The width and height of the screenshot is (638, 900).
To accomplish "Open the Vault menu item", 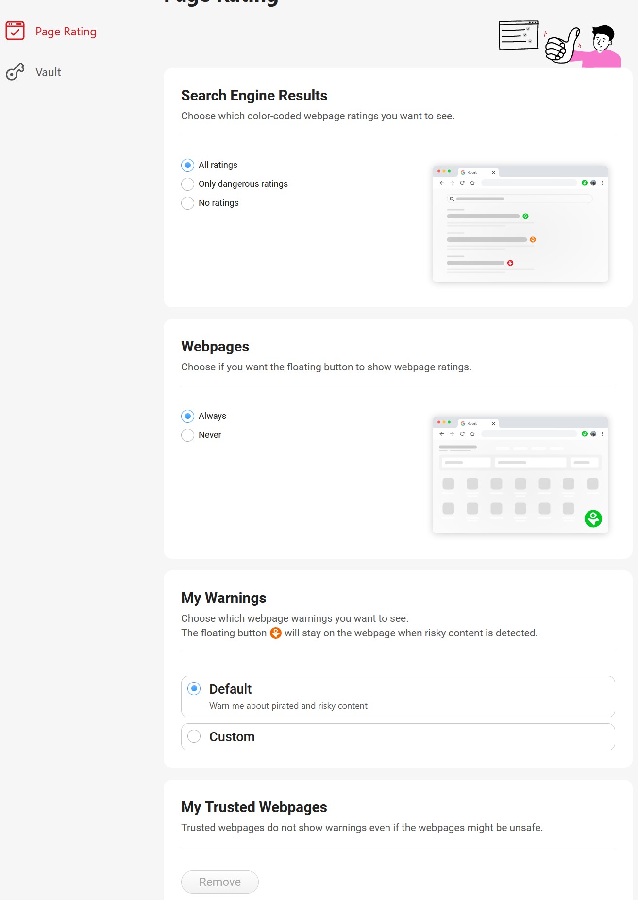I will pos(48,72).
